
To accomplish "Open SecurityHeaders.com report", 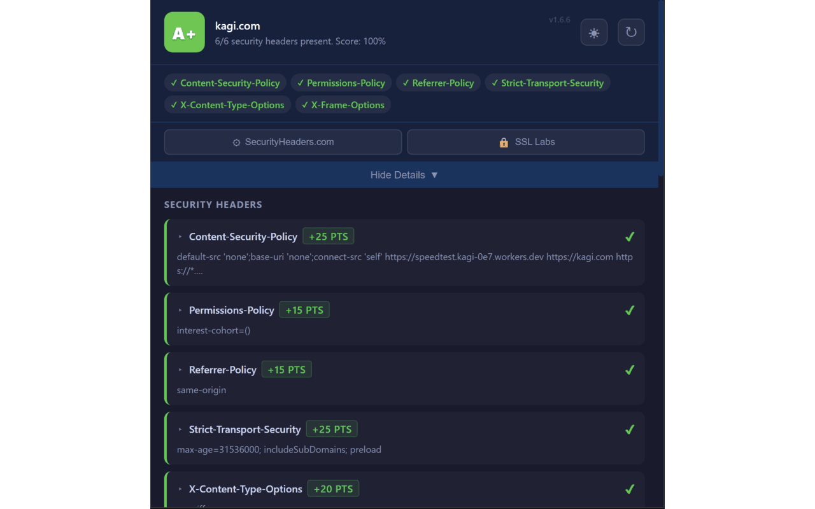I will tap(283, 142).
